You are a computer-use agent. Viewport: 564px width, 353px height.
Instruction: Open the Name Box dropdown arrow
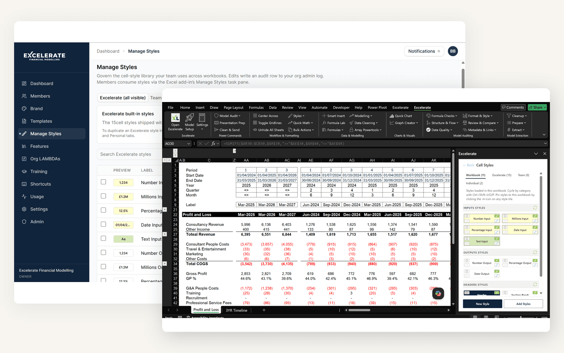click(x=189, y=144)
